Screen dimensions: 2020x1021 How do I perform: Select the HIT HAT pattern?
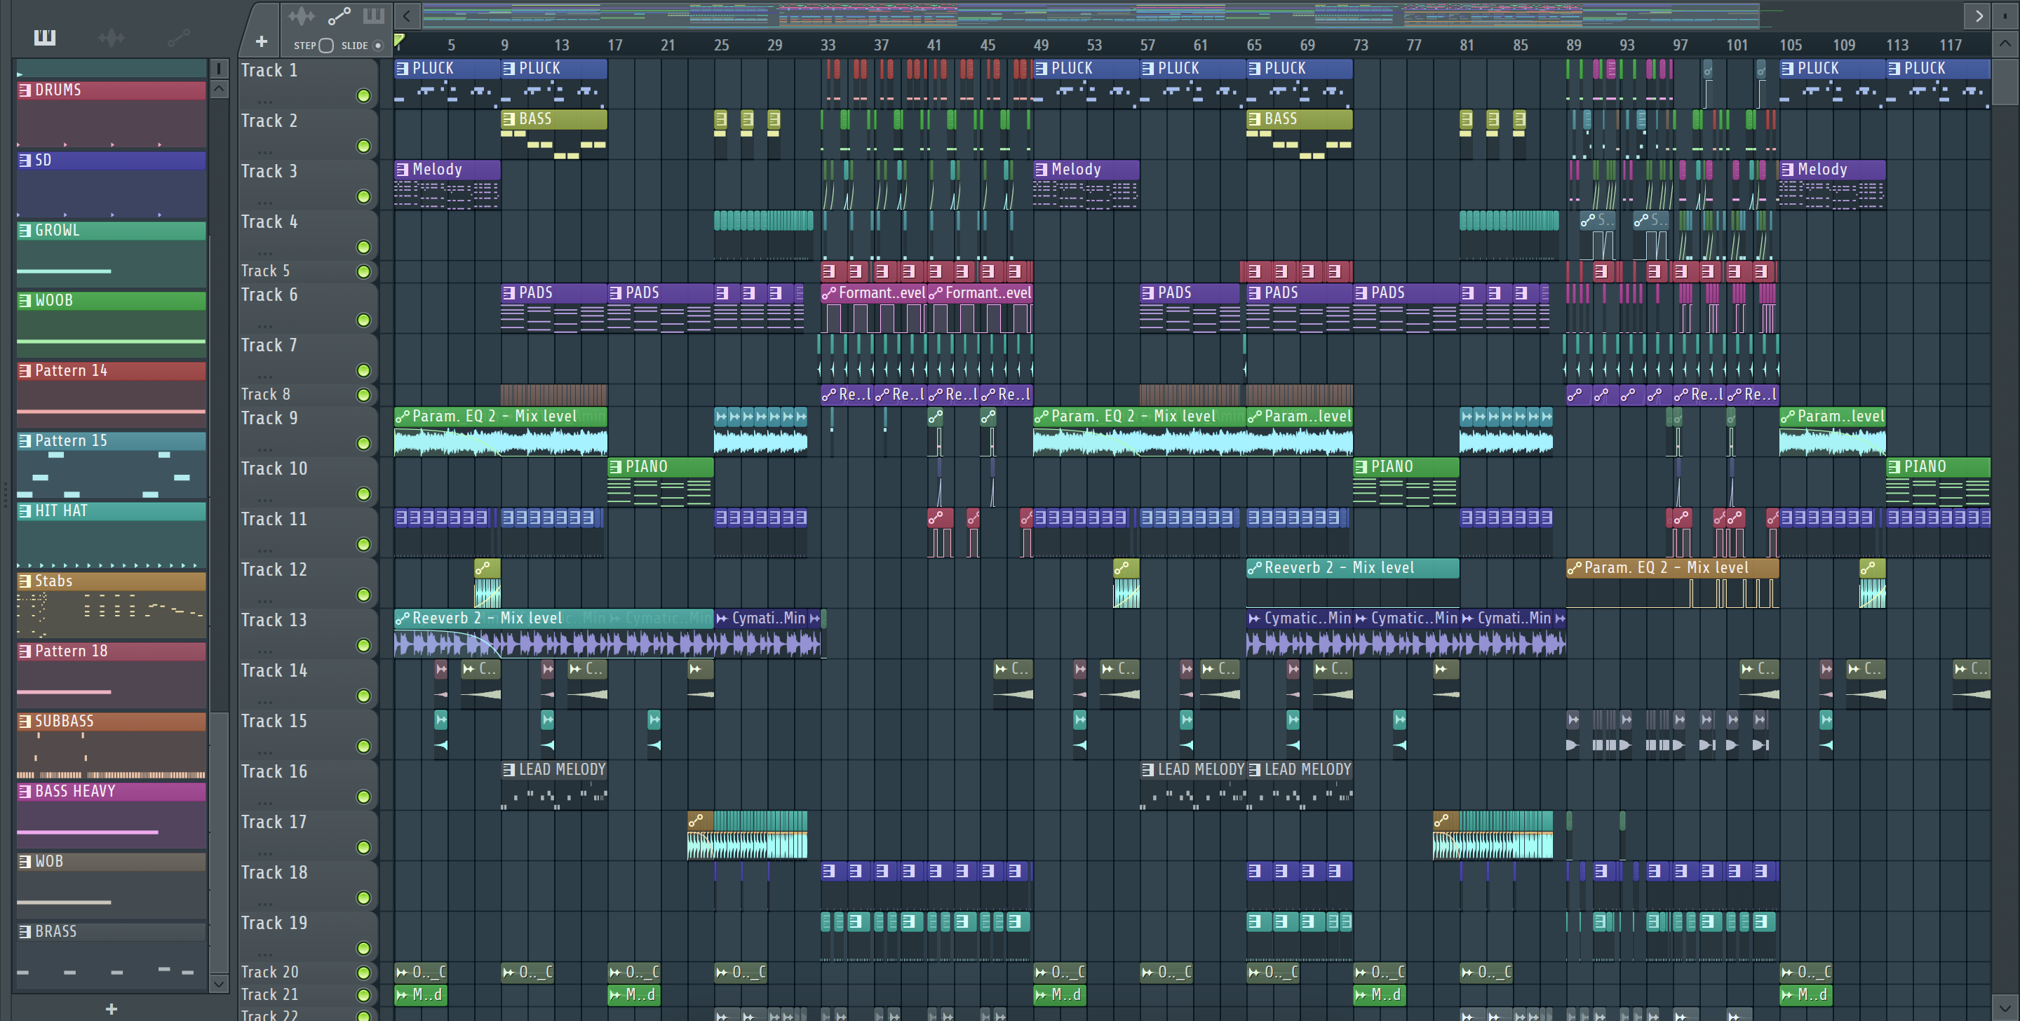(x=112, y=535)
